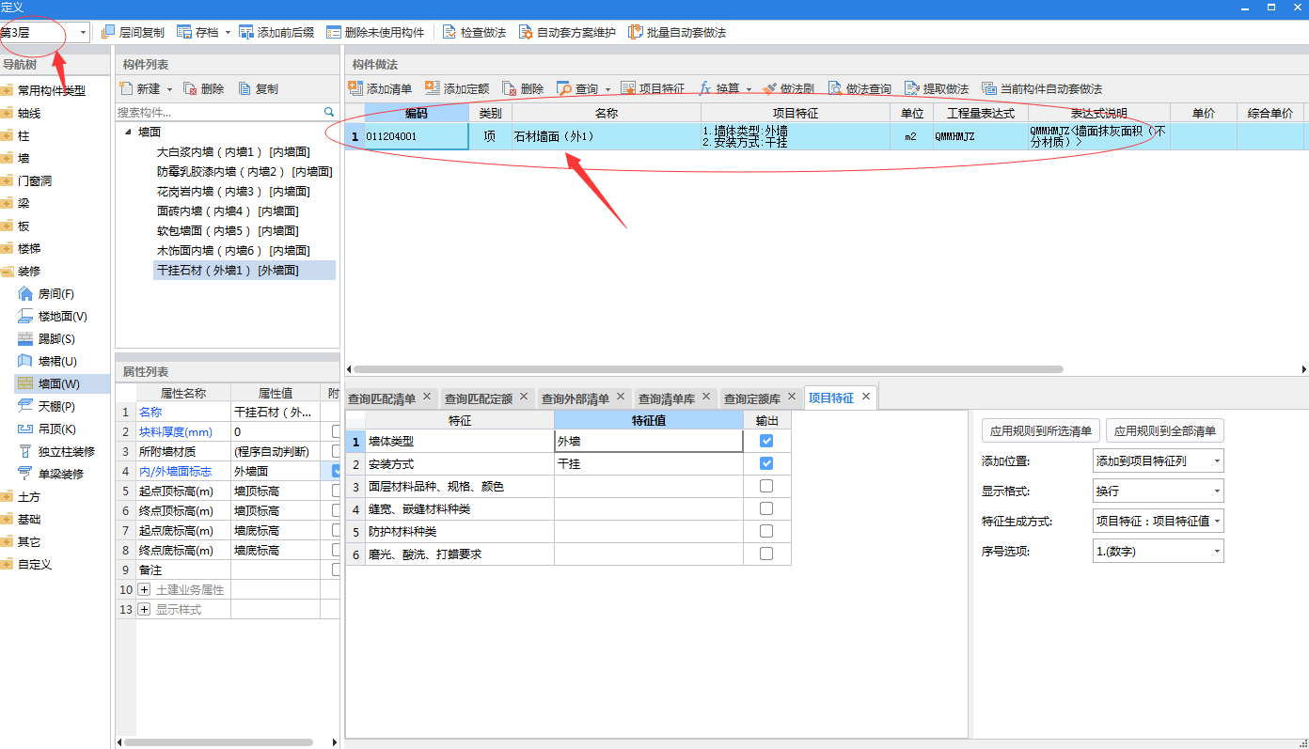Image resolution: width=1309 pixels, height=749 pixels.
Task: Open 特征生成方式 dropdown
Action: click(1159, 521)
